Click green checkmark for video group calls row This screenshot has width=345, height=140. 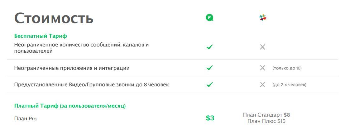pyautogui.click(x=209, y=84)
